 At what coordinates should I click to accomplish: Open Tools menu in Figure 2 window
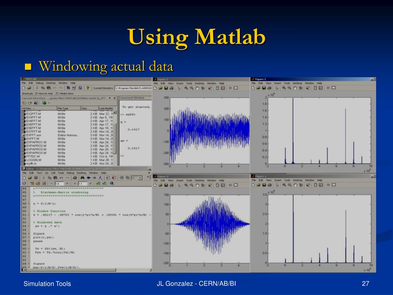click(x=287, y=83)
